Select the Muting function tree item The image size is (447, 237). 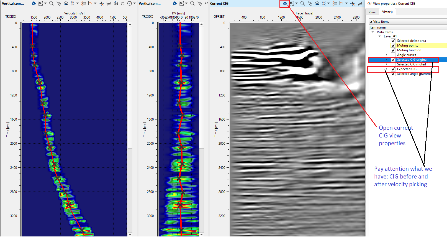[409, 50]
